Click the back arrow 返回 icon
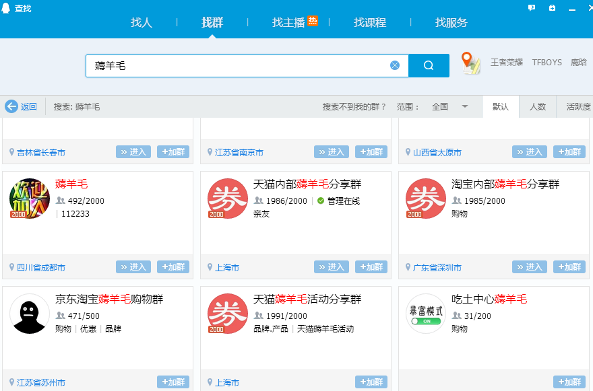The image size is (593, 391). click(x=11, y=106)
